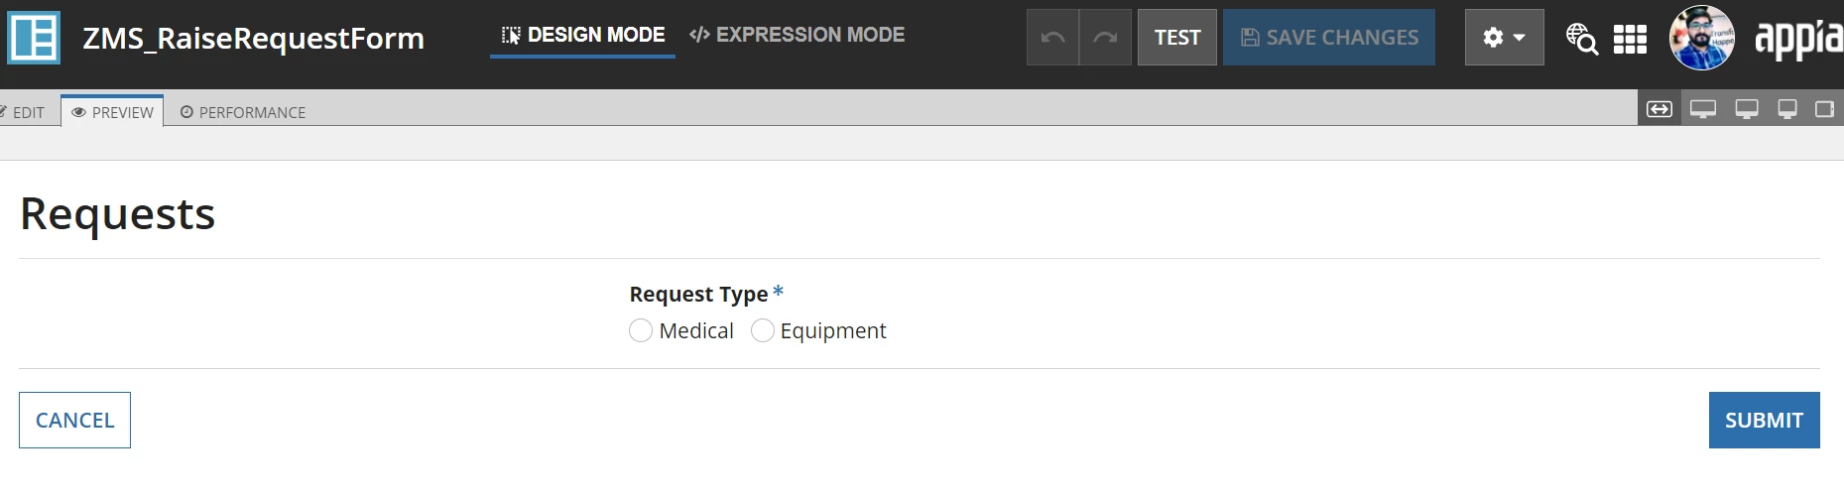Click the Cancel button
This screenshot has height=500, width=1844.
pos(74,420)
